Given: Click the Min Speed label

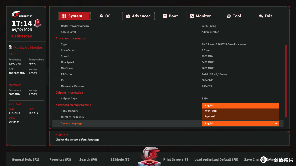Looking at the screenshot, I should (67, 68).
